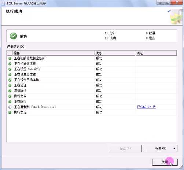Open the 报告 dropdown arrow
Screen dimensions: 184x170
[x=174, y=148]
